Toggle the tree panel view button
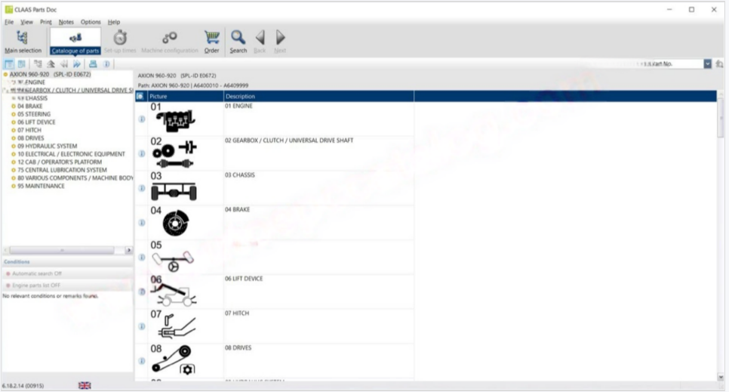 pos(9,64)
